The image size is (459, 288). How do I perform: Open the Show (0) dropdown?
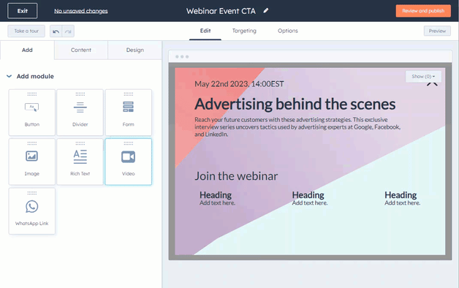[423, 77]
